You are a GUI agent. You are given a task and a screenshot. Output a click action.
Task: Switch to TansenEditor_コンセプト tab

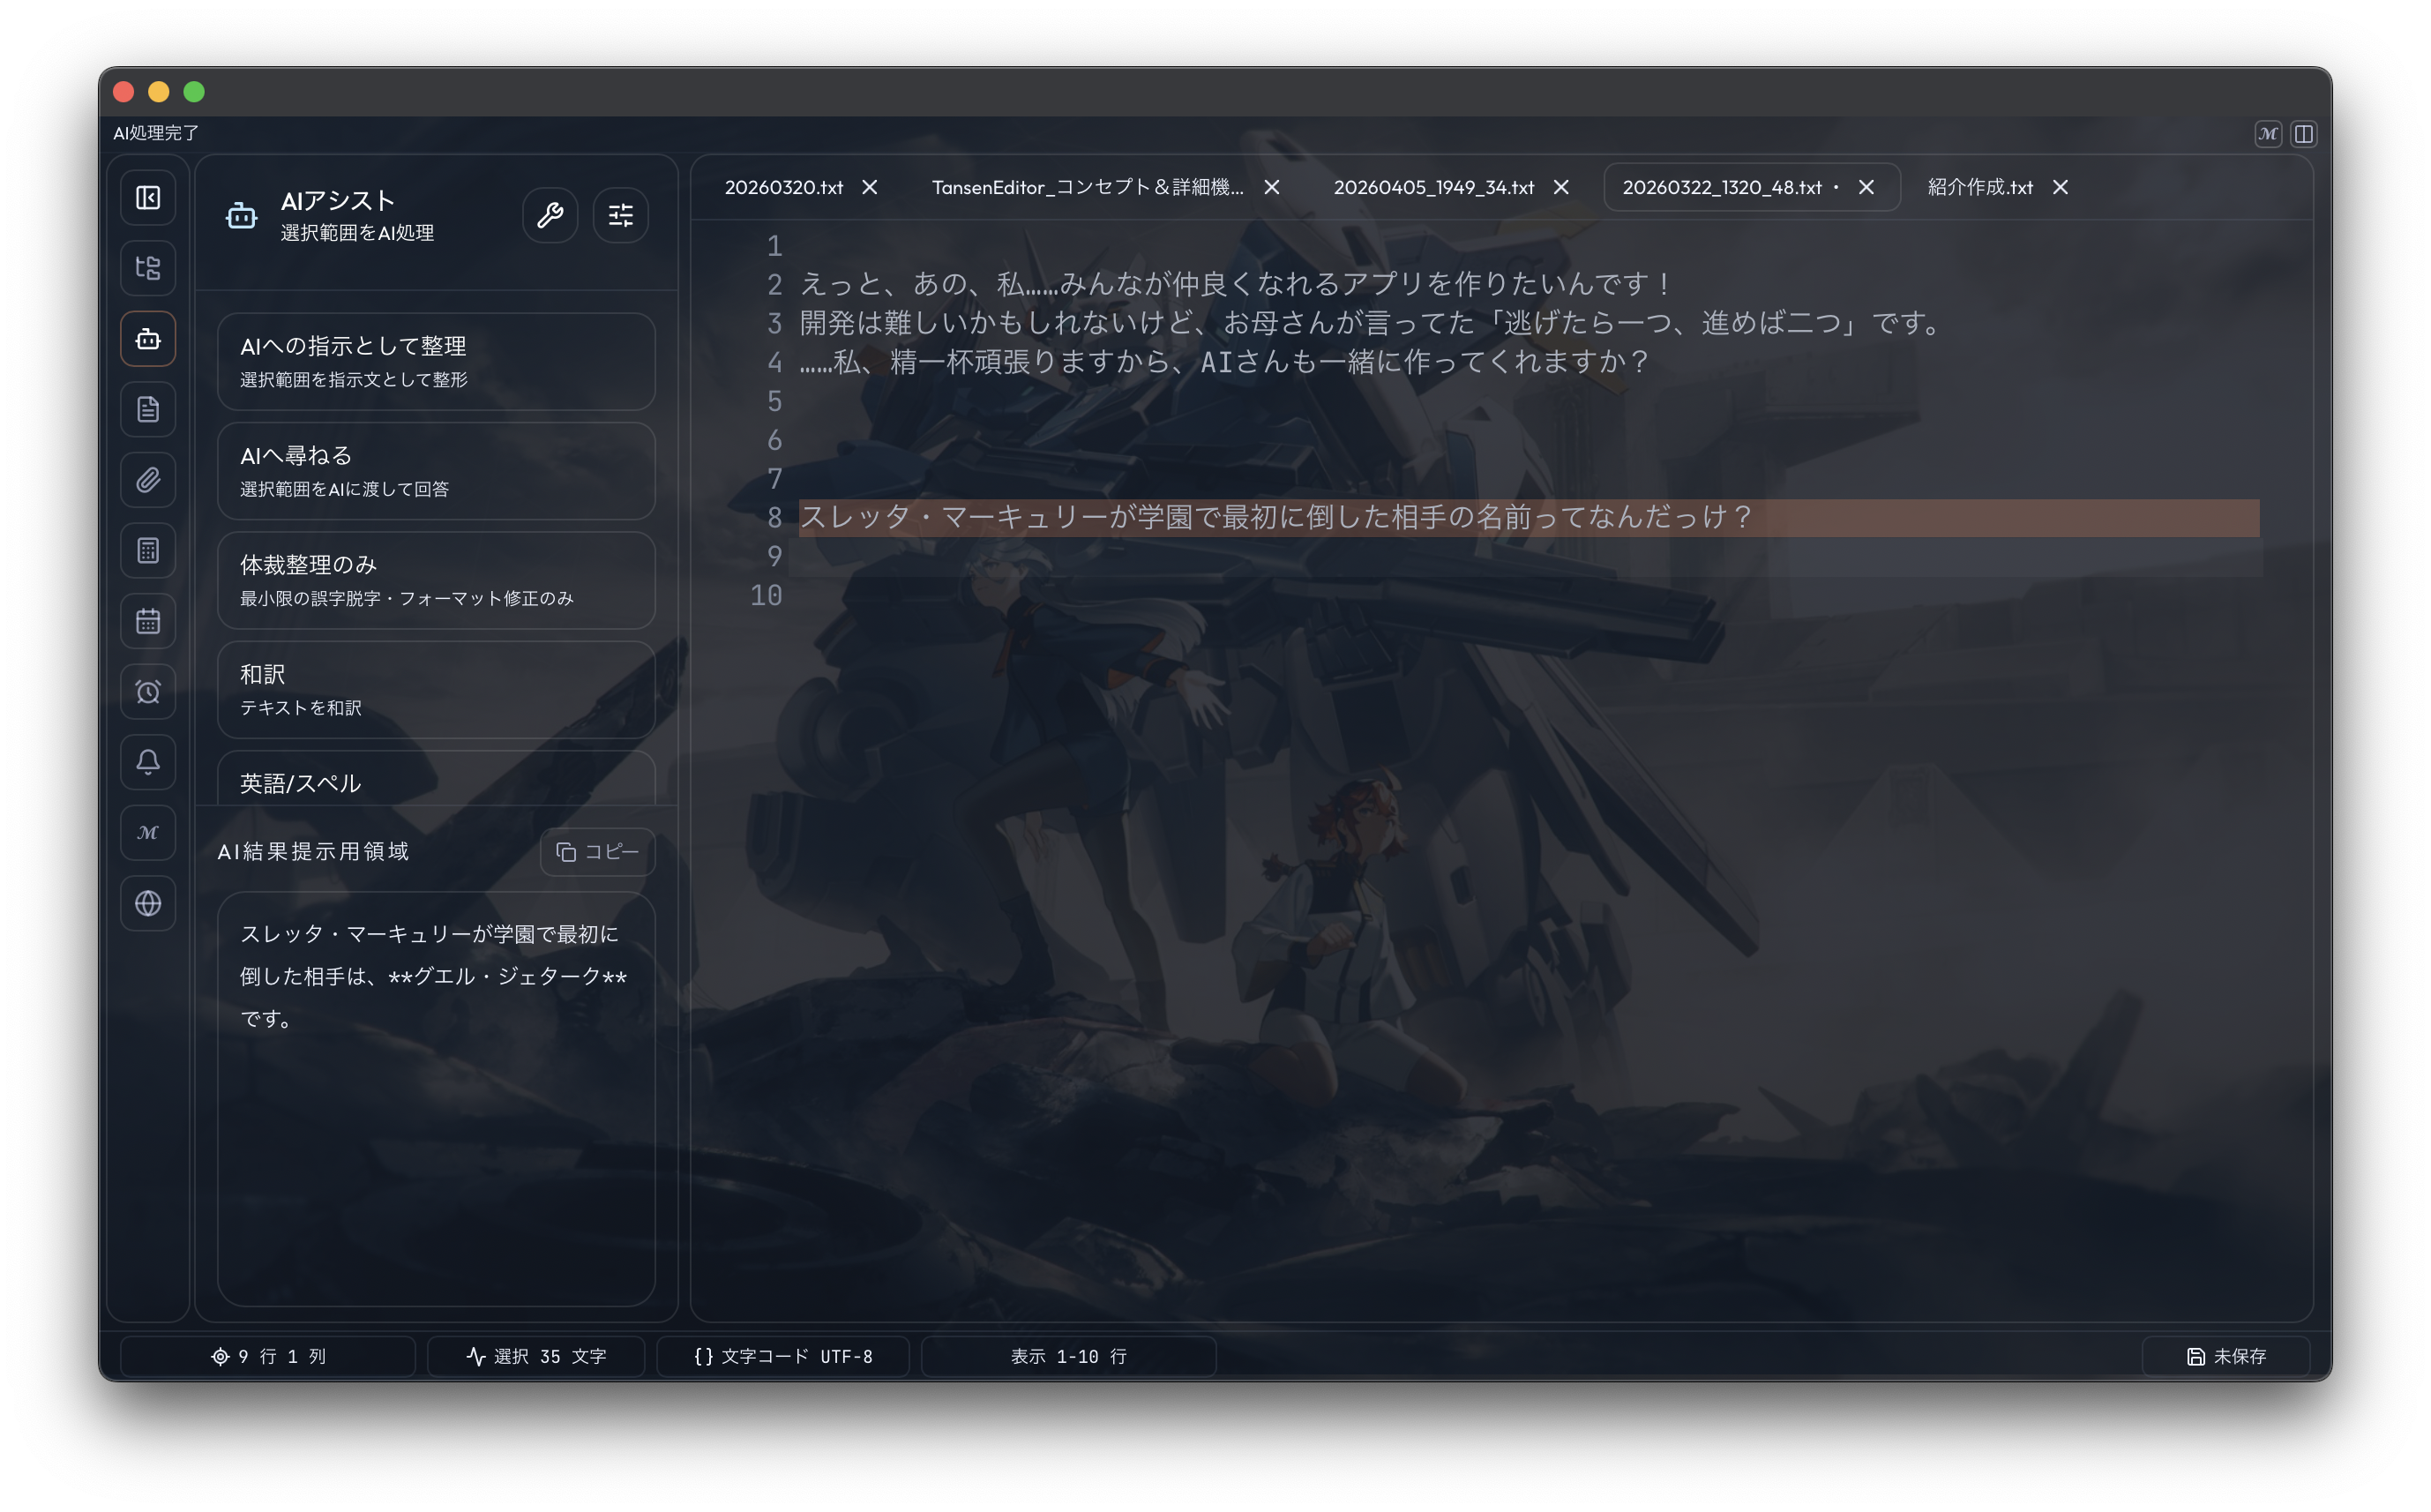pos(1088,188)
